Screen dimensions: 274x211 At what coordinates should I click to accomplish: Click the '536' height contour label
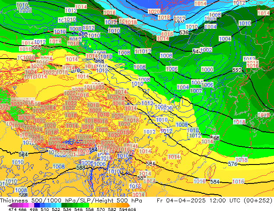tap(184, 33)
